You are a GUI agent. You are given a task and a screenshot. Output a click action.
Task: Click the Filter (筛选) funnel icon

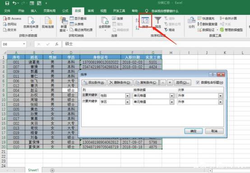[158, 21]
